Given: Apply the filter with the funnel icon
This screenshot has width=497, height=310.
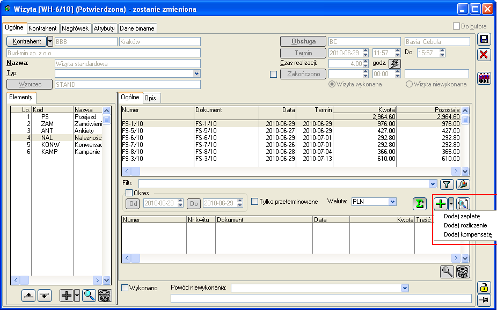Looking at the screenshot, I should click(x=447, y=184).
